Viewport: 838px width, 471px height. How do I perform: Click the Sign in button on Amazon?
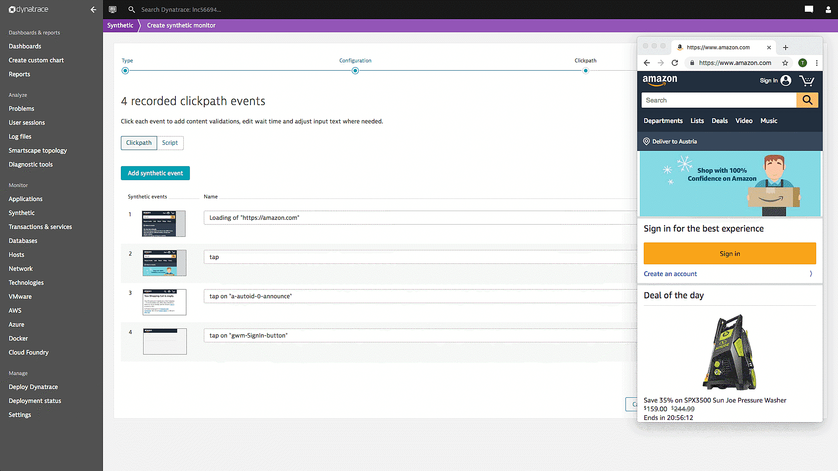pos(729,253)
